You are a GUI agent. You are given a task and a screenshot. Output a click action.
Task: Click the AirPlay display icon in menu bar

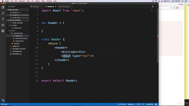pyautogui.click(x=159, y=1)
